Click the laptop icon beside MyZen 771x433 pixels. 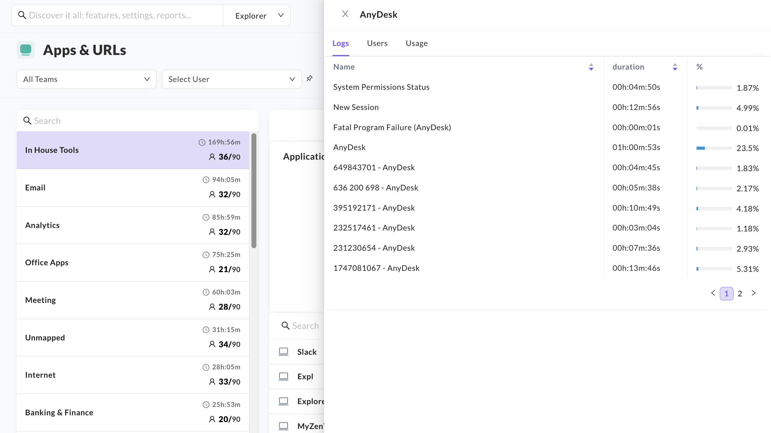tap(283, 426)
